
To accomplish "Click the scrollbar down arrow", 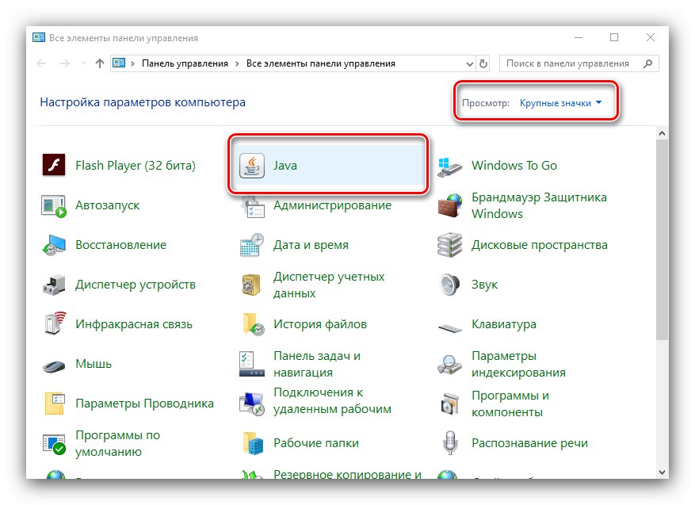I will tap(662, 472).
